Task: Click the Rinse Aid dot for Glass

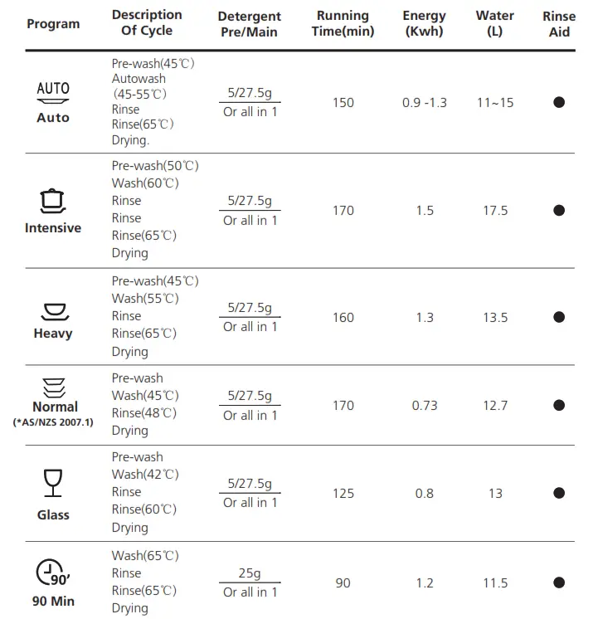Action: tap(559, 494)
